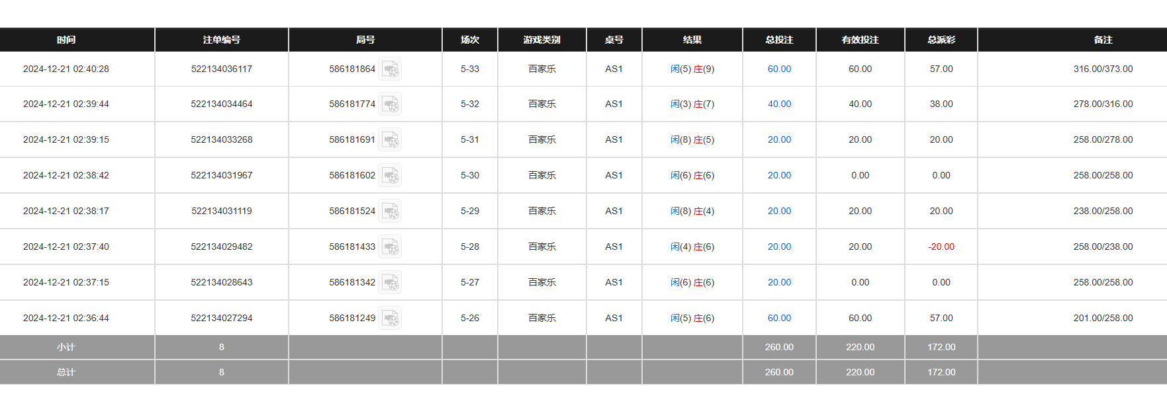Click blue 20.00 total bet in session 5-31
Viewport: 1167px width, 415px height.
[x=779, y=139]
